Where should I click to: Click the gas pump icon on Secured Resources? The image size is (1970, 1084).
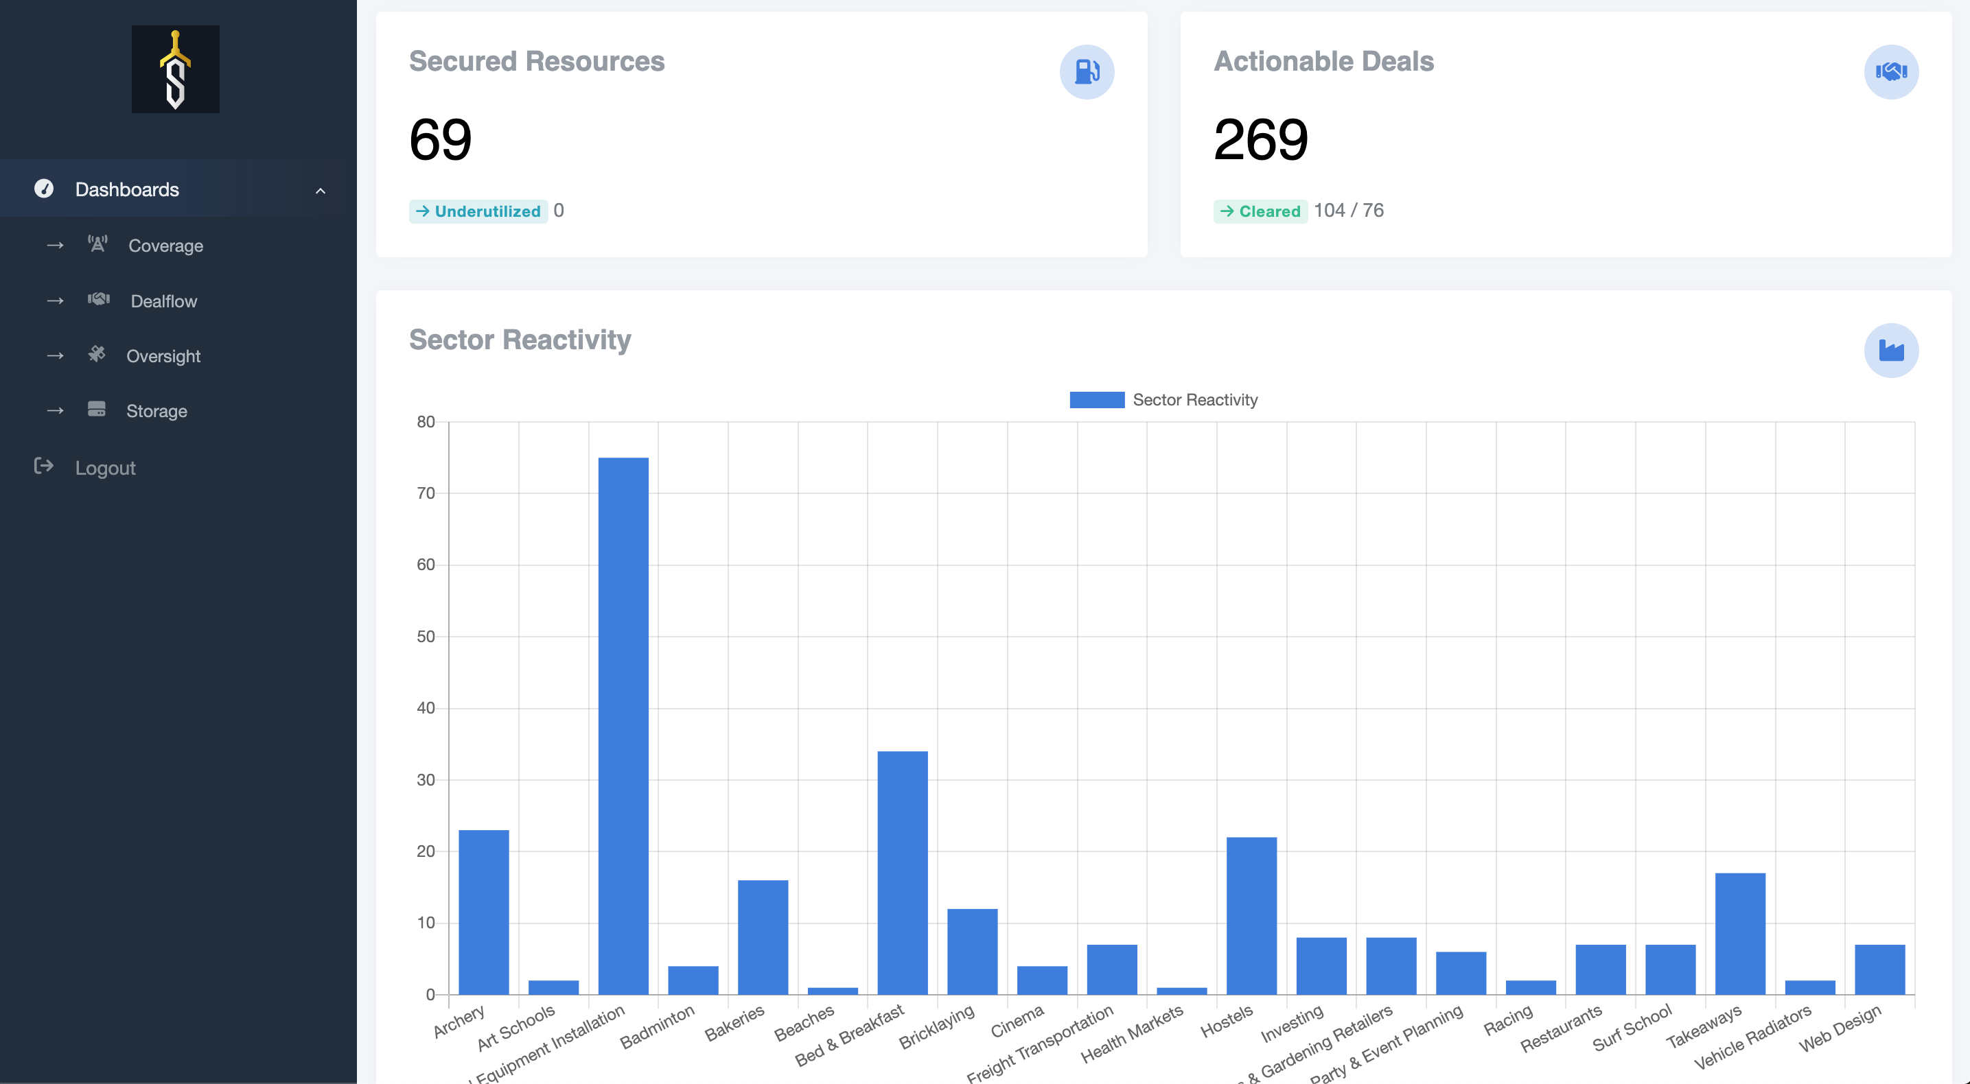click(1086, 72)
